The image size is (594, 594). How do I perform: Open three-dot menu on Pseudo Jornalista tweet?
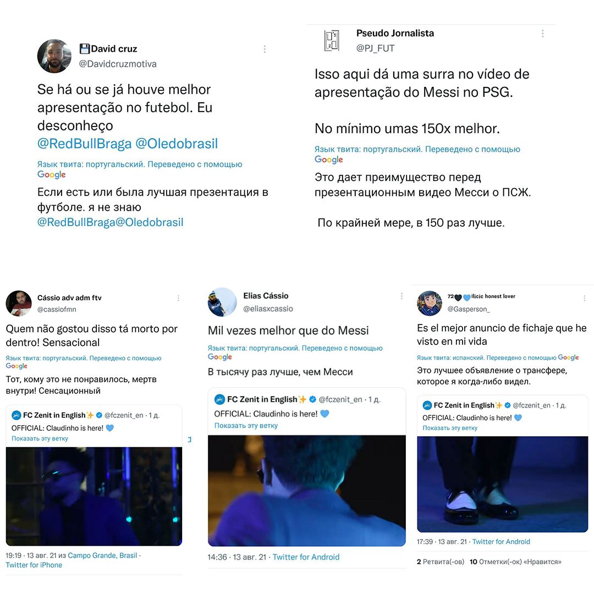[542, 34]
